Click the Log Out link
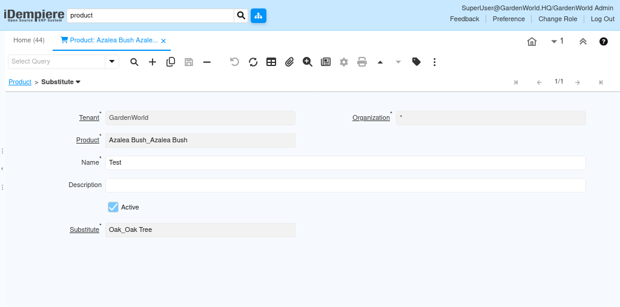 click(602, 19)
